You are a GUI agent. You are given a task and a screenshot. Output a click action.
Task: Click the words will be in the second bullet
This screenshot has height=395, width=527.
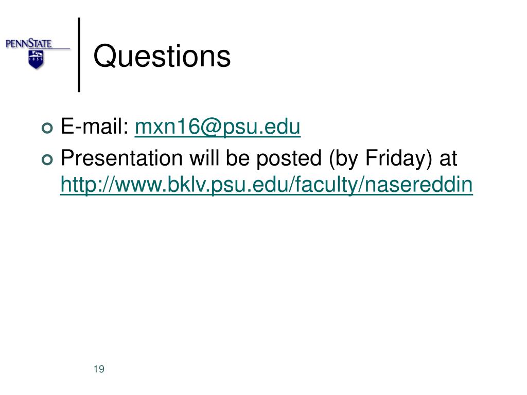(219, 158)
